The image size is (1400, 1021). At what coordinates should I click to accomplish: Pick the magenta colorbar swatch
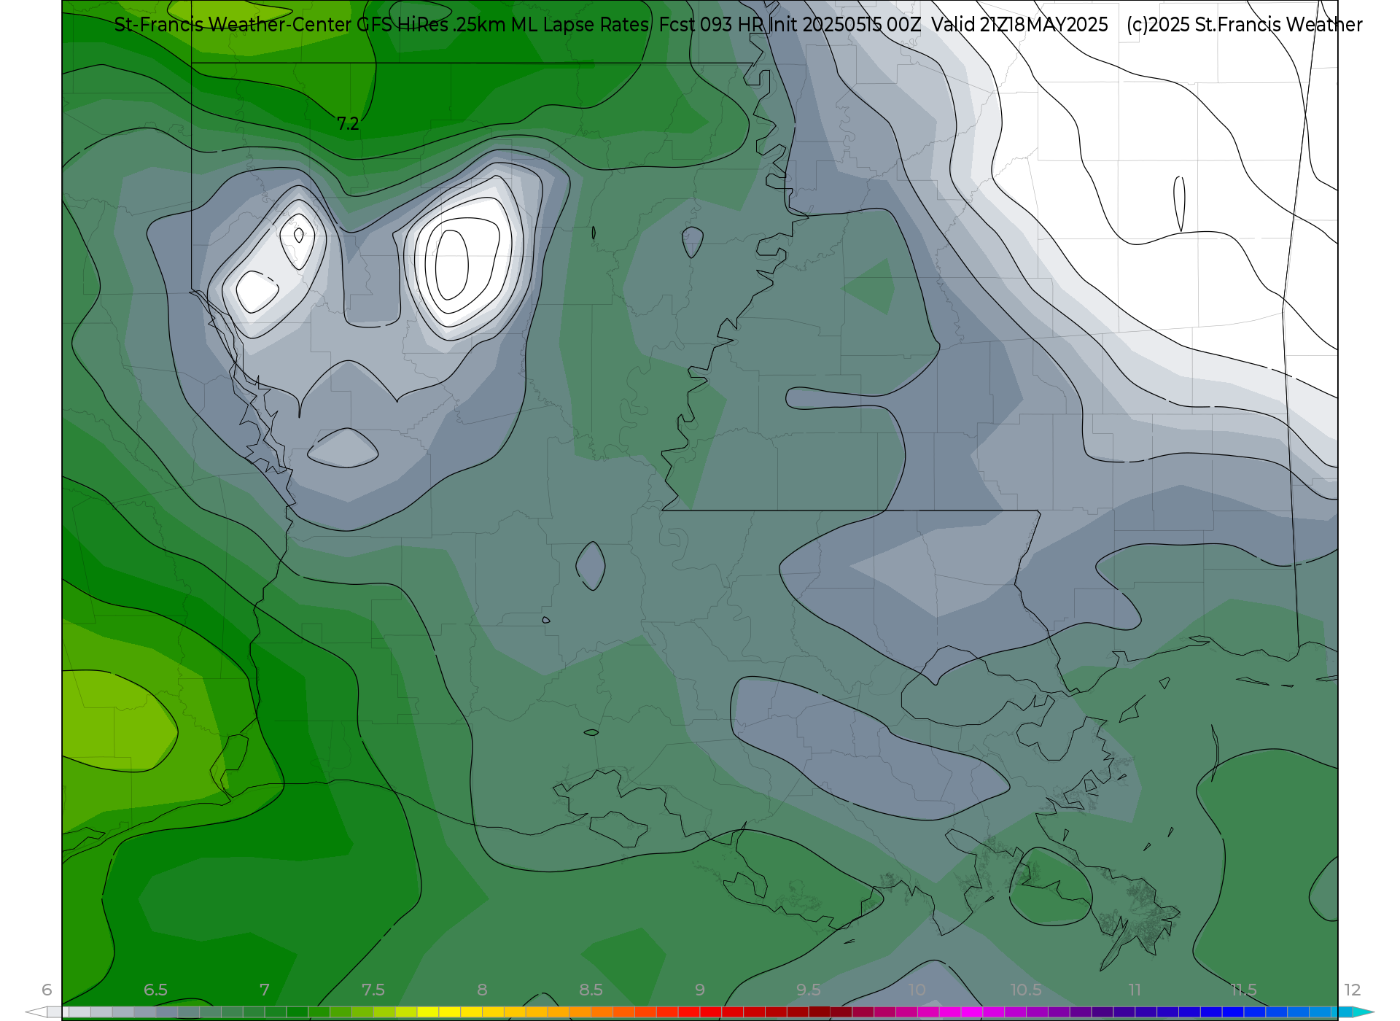click(x=972, y=1012)
